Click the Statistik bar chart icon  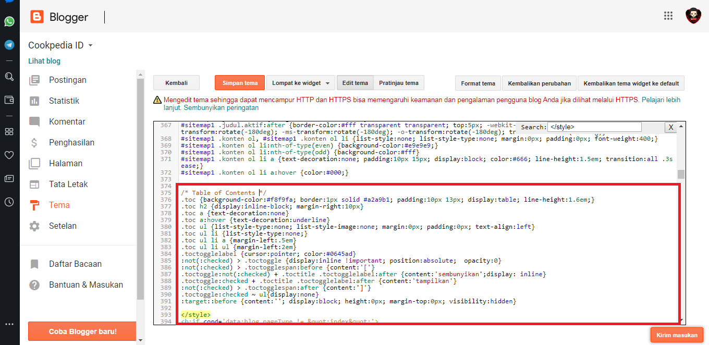pos(34,101)
